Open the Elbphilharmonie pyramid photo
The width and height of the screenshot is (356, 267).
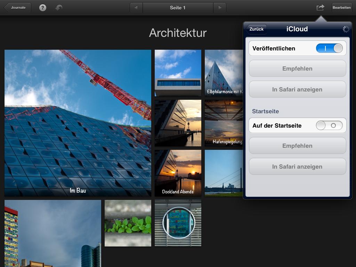[x=224, y=73]
